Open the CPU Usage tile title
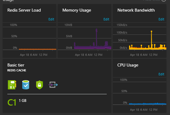 (x=128, y=65)
